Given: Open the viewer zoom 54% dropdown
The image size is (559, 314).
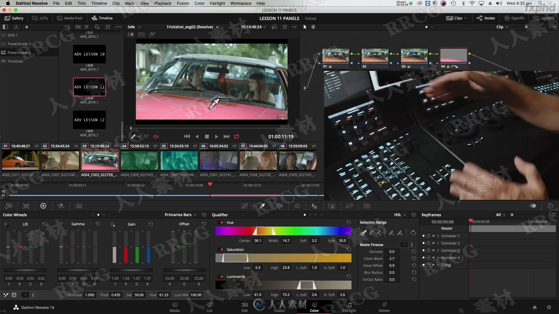Looking at the screenshot, I should pos(134,27).
